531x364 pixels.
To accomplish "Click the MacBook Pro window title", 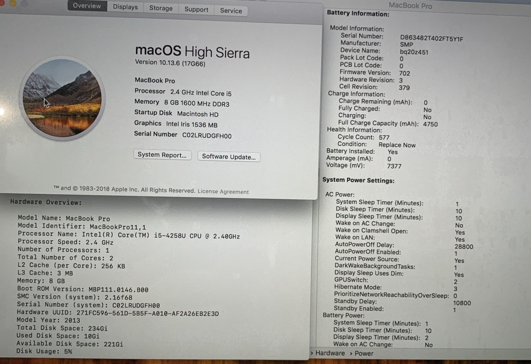I will [x=410, y=5].
